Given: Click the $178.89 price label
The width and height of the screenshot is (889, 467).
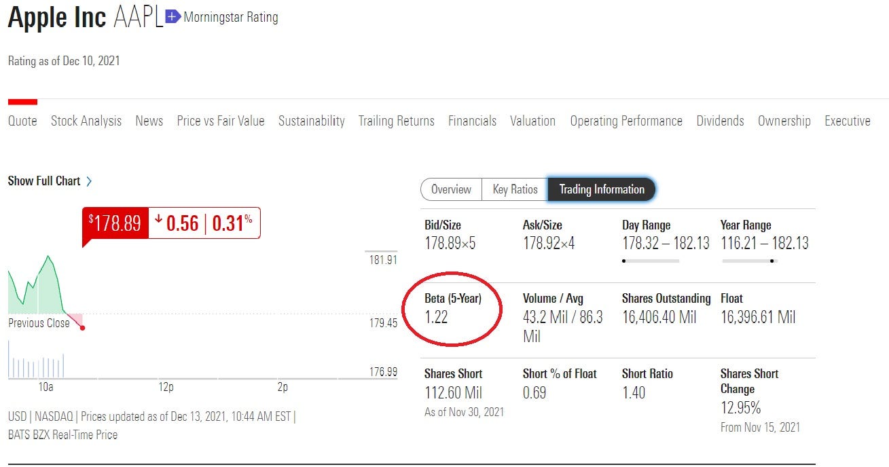Looking at the screenshot, I should [x=115, y=223].
